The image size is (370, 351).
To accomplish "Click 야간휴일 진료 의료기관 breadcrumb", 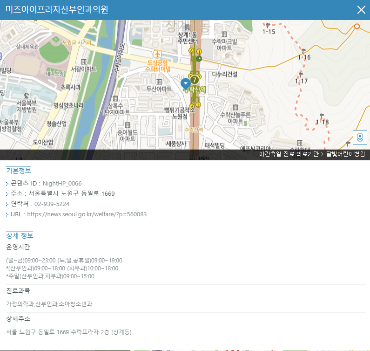I will coord(289,154).
